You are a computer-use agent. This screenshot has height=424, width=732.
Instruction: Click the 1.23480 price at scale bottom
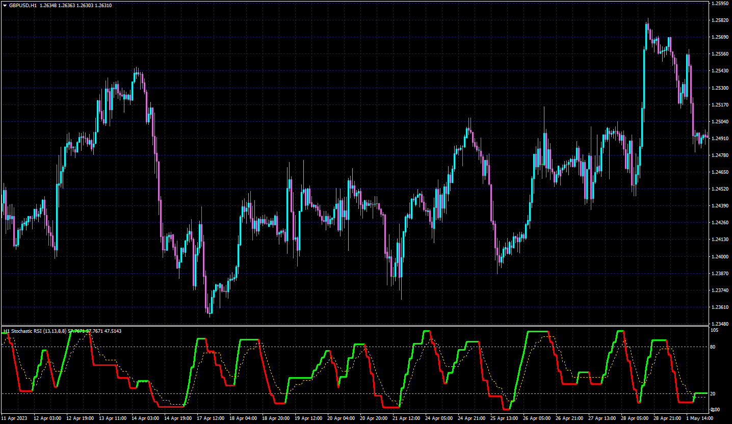pyautogui.click(x=720, y=324)
